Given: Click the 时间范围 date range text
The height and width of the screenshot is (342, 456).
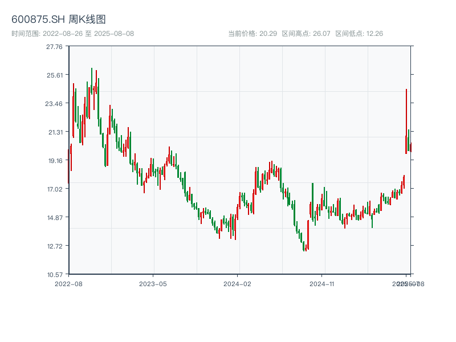Looking at the screenshot, I should pos(72,34).
